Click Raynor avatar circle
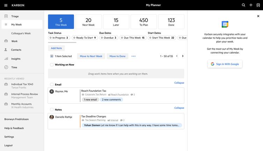 coord(52,91)
